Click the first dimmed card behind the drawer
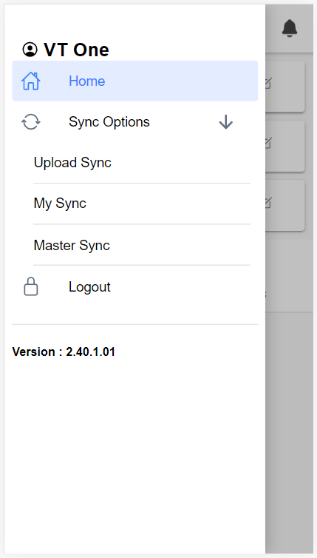Viewport: 317px width, 558px height. coord(284,86)
